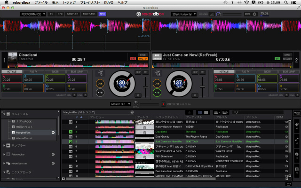Toggle the MIXER/MIC panel button

click(x=89, y=14)
